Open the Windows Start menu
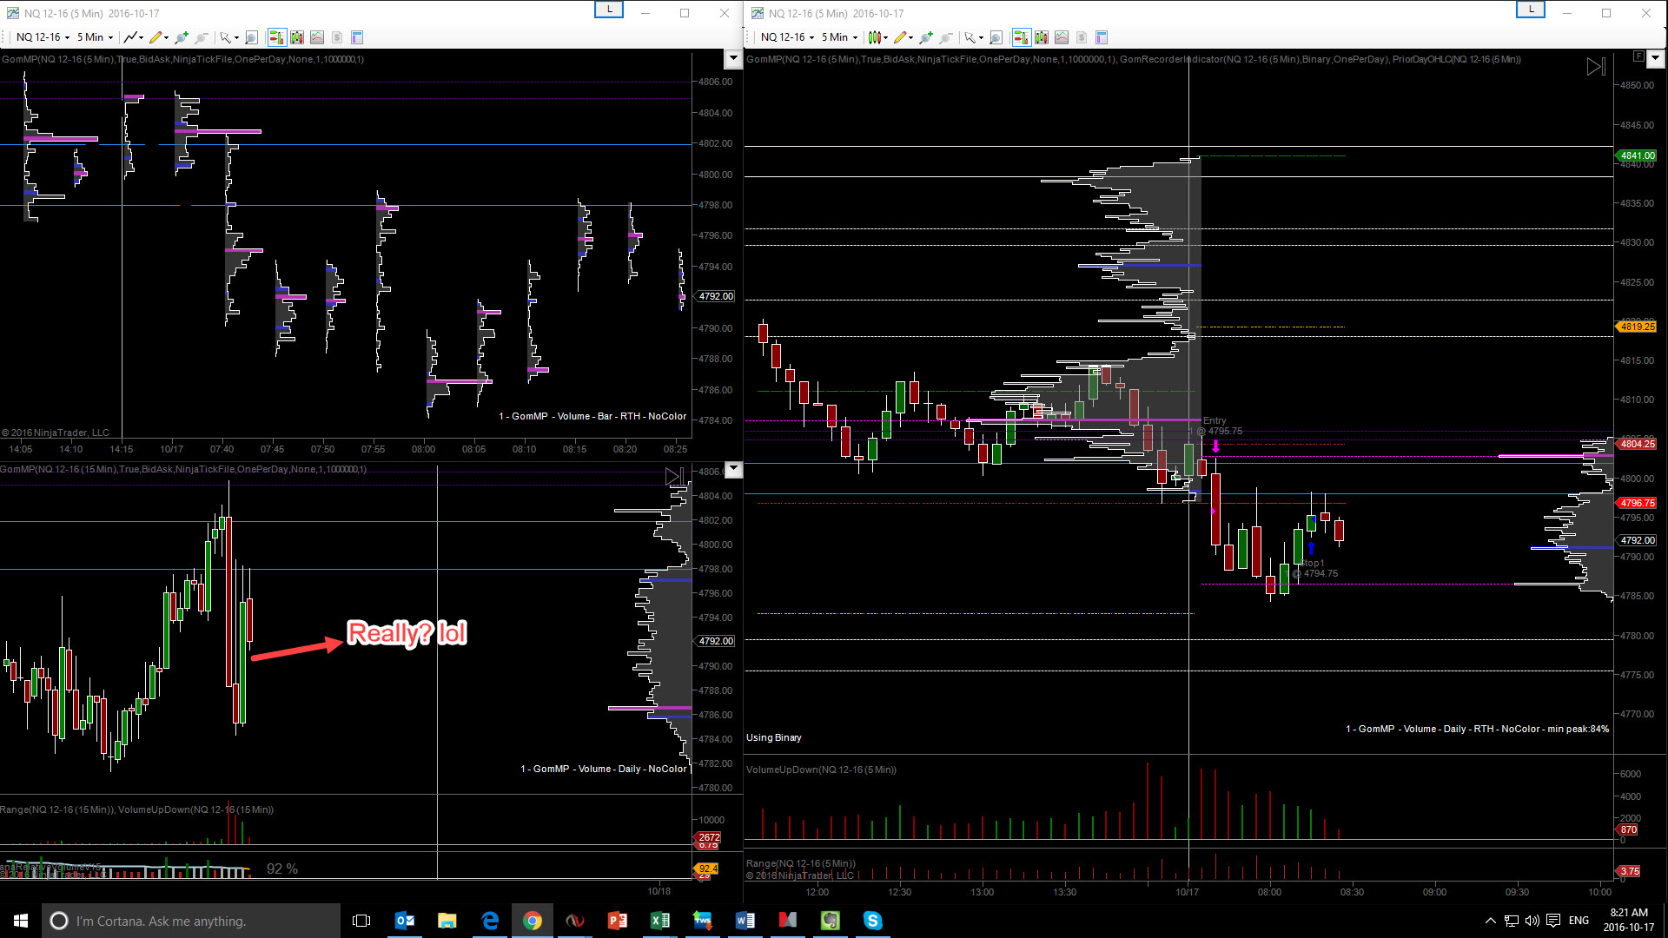This screenshot has height=938, width=1668. tap(21, 921)
